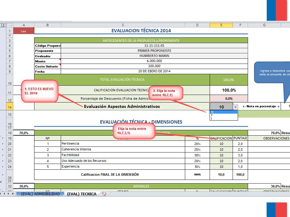Click the 'TOTAL EVALUACIÓN TÉCNICA' green cell
Image resolution: width=290 pixels, height=217 pixels.
(x=122, y=80)
